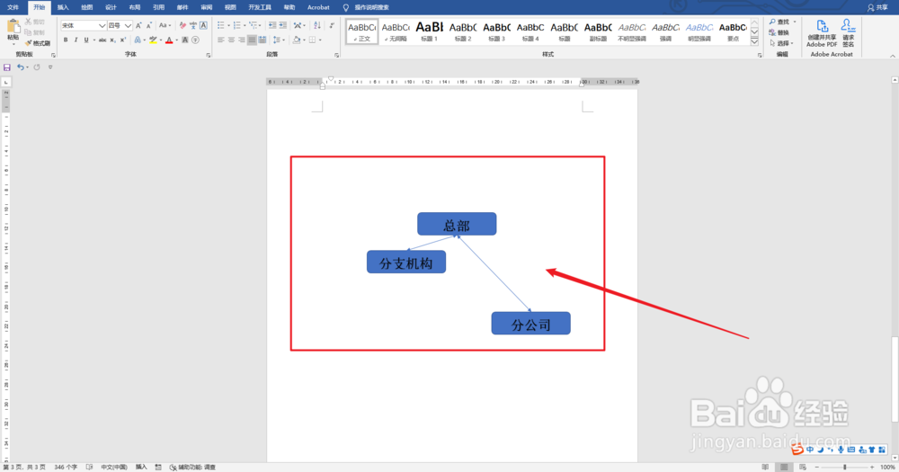Open the numbered list dropdown arrow
This screenshot has height=472, width=899.
tap(245, 26)
